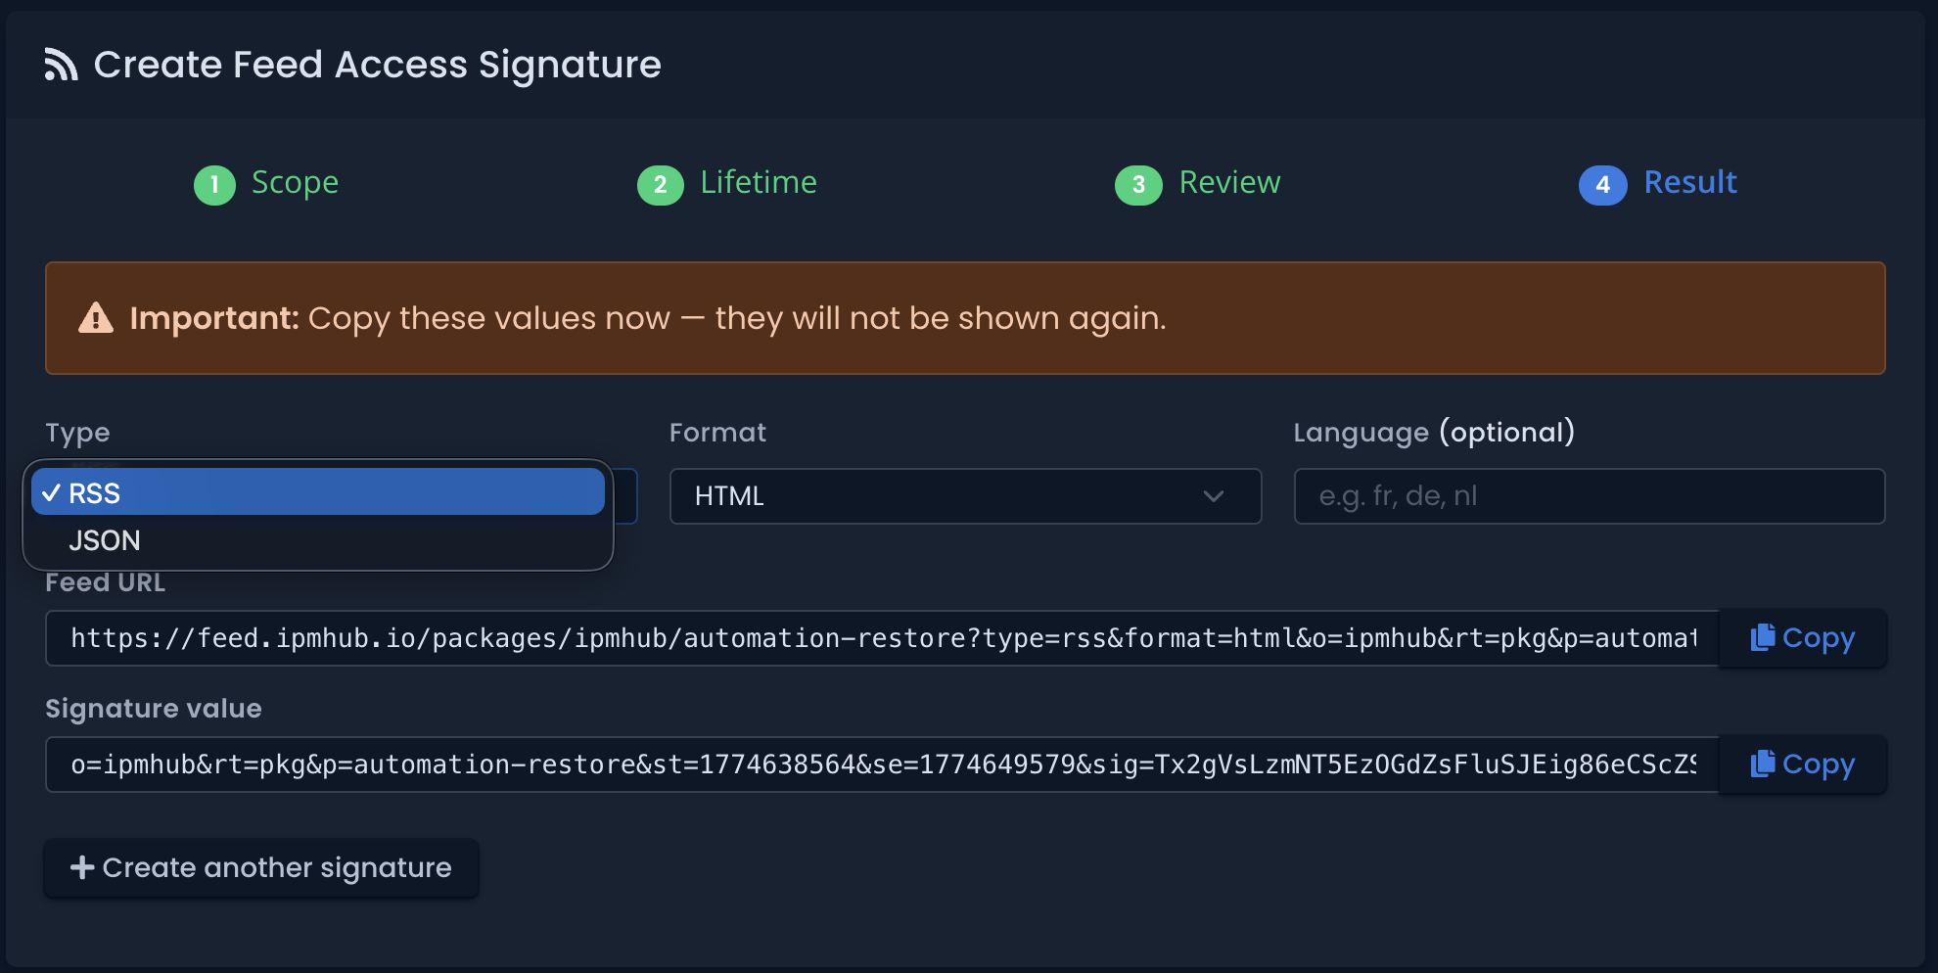Click the Language optional input field

pyautogui.click(x=1588, y=496)
